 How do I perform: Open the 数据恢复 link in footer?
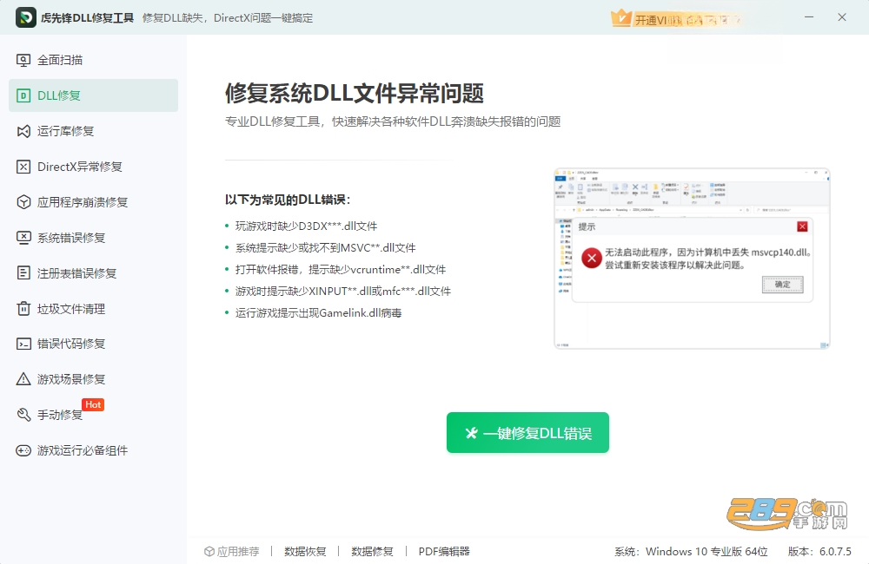(305, 551)
